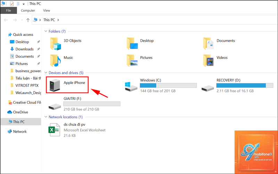The height and width of the screenshot is (174, 278).
Task: Click the 144 GB free of 201 GB text
Action: pyautogui.click(x=158, y=91)
